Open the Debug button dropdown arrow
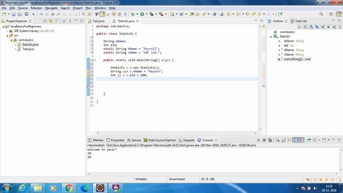 [x=137, y=14]
